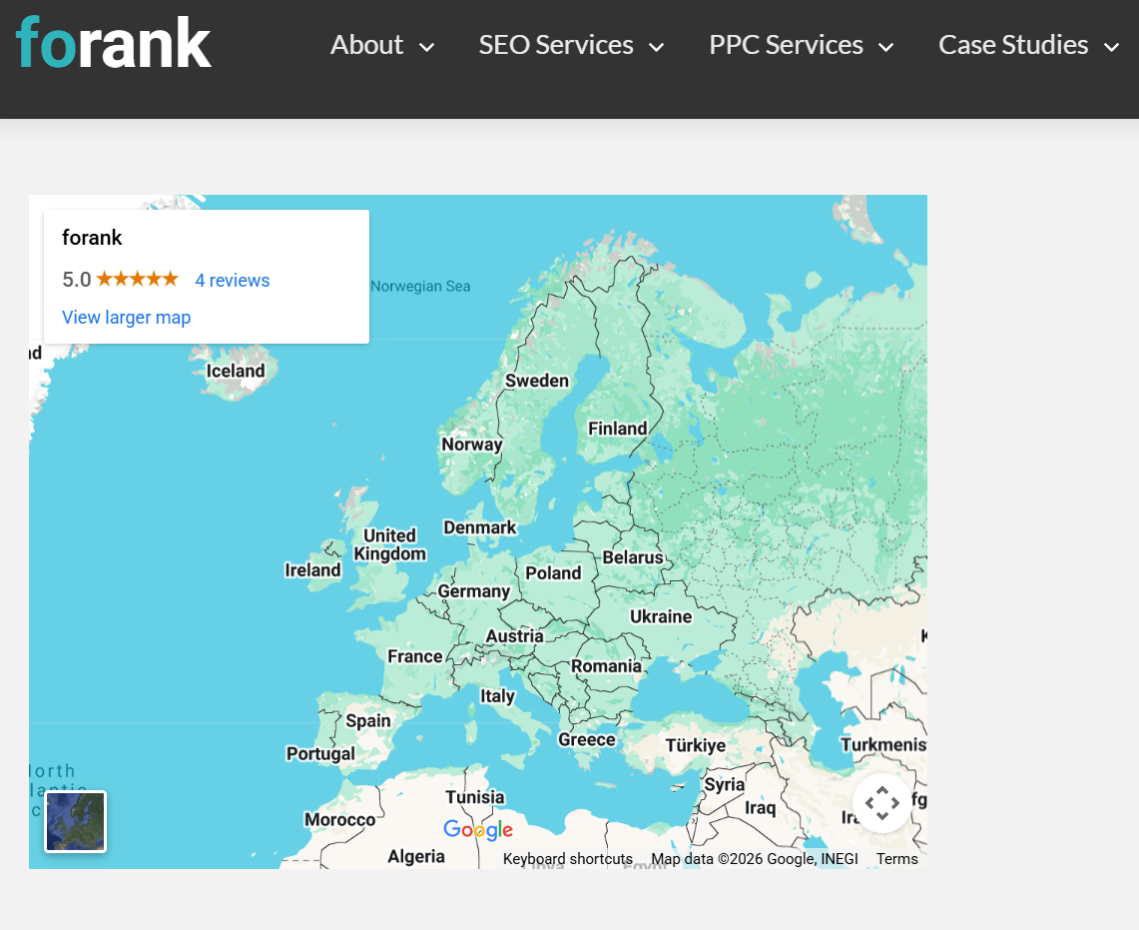1139x930 pixels.
Task: Click the 5.0 rating score
Action: pos(77,280)
